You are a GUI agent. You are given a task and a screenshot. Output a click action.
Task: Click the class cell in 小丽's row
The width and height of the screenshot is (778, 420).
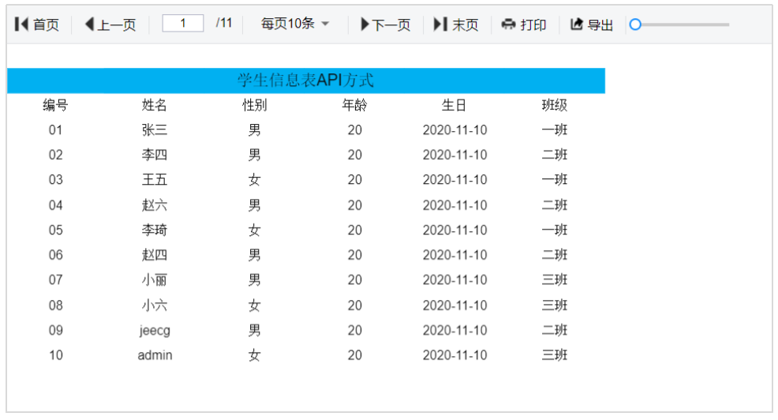coord(554,280)
